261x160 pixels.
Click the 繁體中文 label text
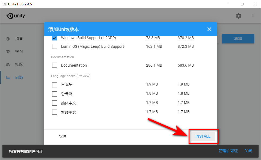pos(69,112)
